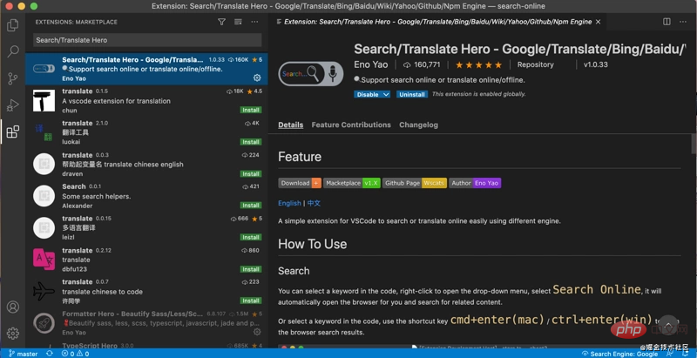This screenshot has width=697, height=358.
Task: Open Extensions panel more actions menu
Action: click(x=254, y=22)
